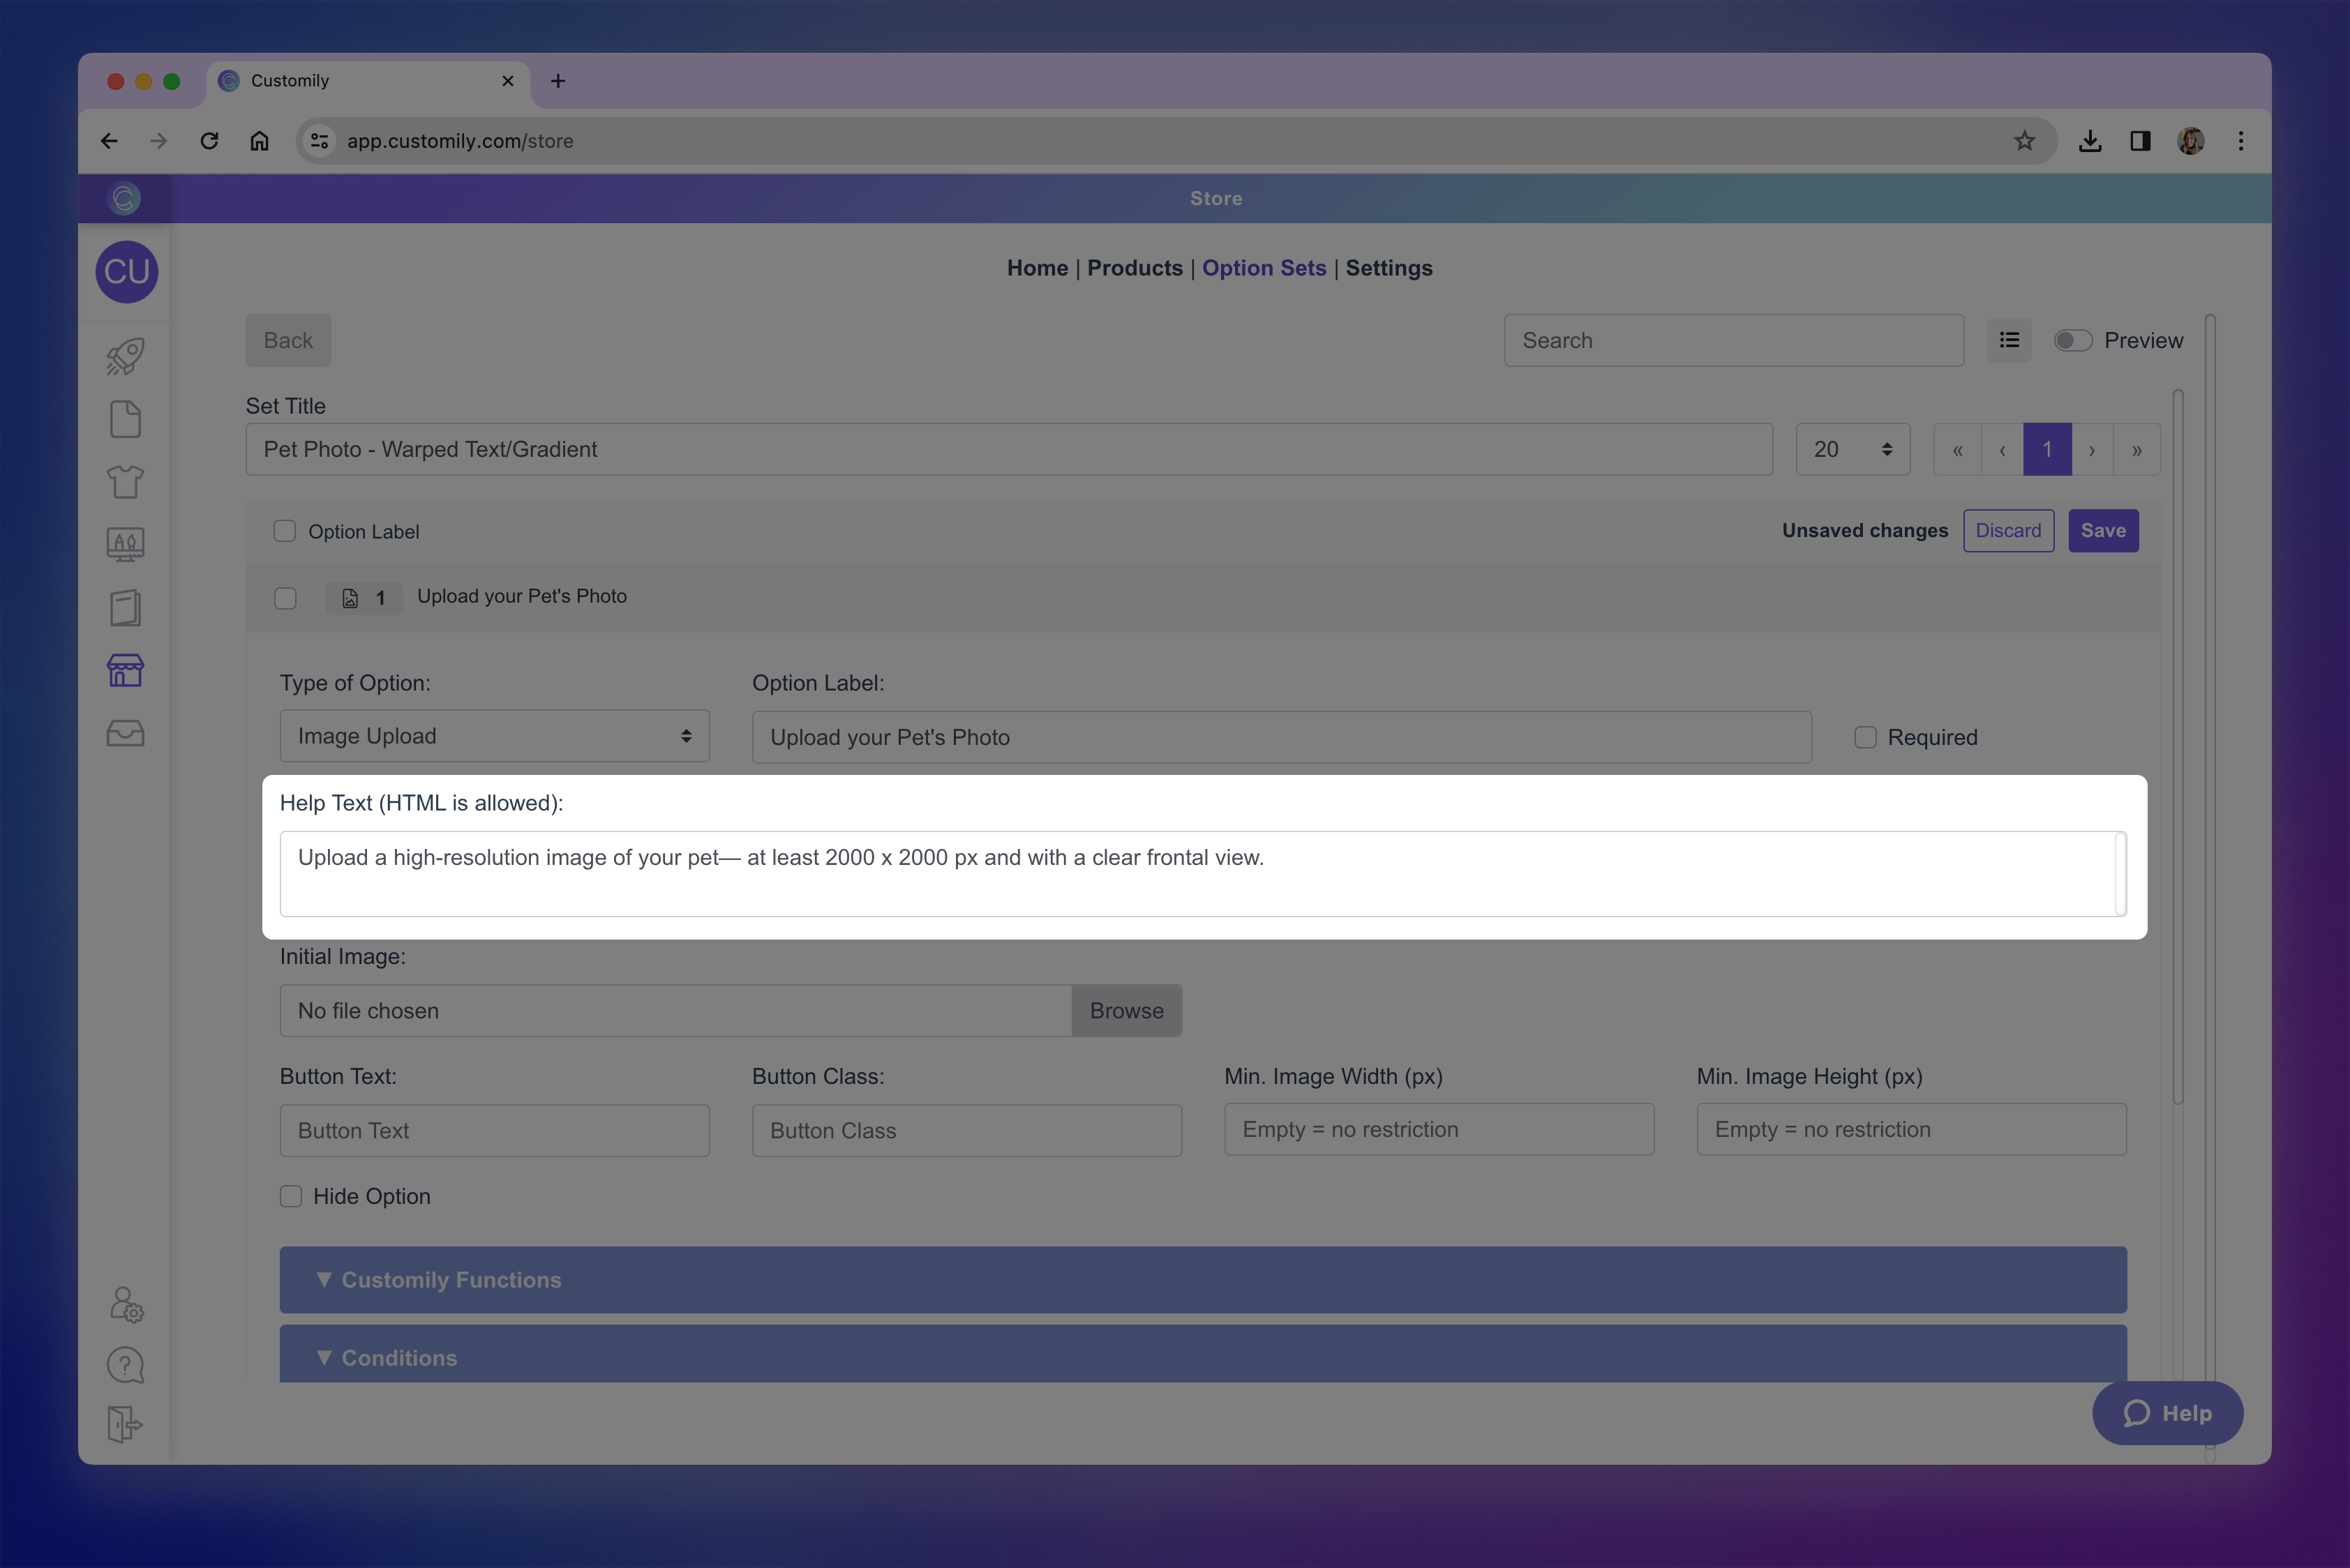
Task: Click the Min. Image Width input field
Action: click(x=1439, y=1129)
